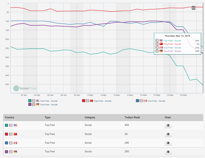Click the Germany flag in the table
Image resolution: width=205 pixels, height=158 pixels.
[16, 152]
